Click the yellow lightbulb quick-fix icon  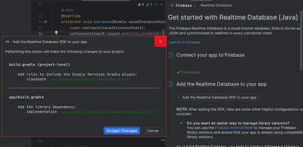(x=56, y=33)
